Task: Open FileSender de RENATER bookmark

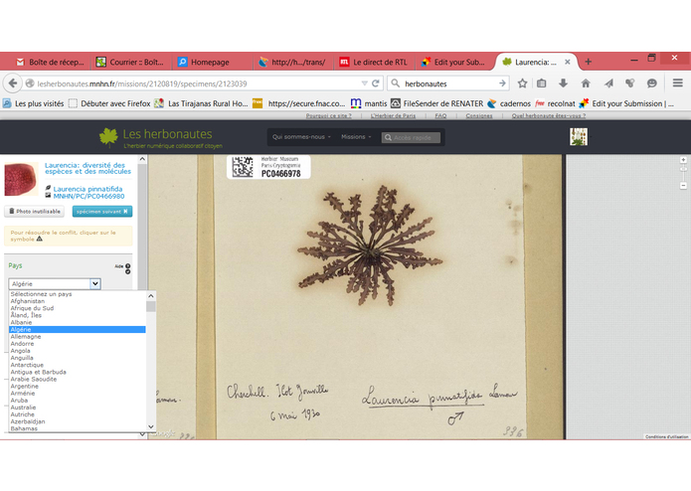Action: tap(437, 103)
